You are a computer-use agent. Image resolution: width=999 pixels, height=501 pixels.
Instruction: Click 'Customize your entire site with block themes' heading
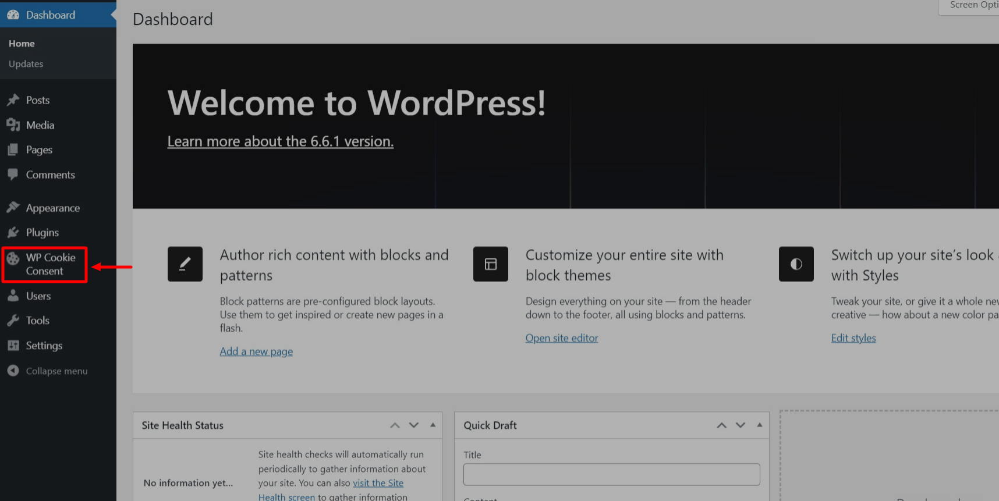tap(625, 265)
